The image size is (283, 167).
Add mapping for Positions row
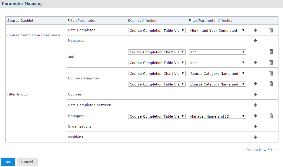pos(255,137)
